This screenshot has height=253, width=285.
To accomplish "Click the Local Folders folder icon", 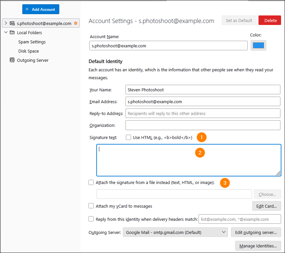I will click(x=12, y=33).
